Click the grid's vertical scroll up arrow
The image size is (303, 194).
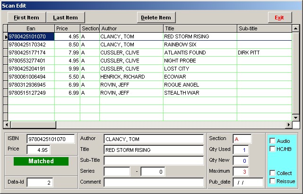(x=295, y=28)
